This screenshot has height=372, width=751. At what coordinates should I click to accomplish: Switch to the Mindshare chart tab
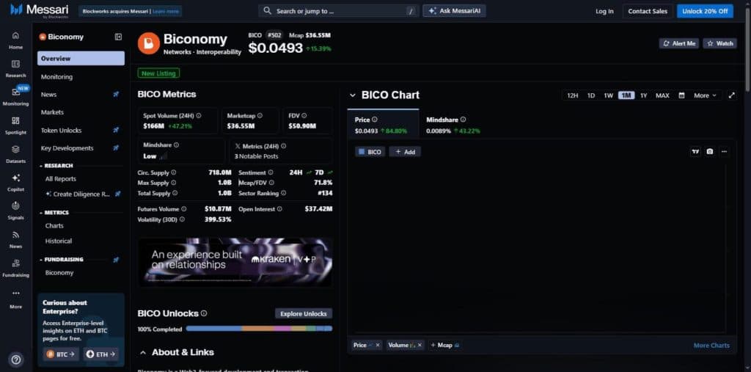453,125
